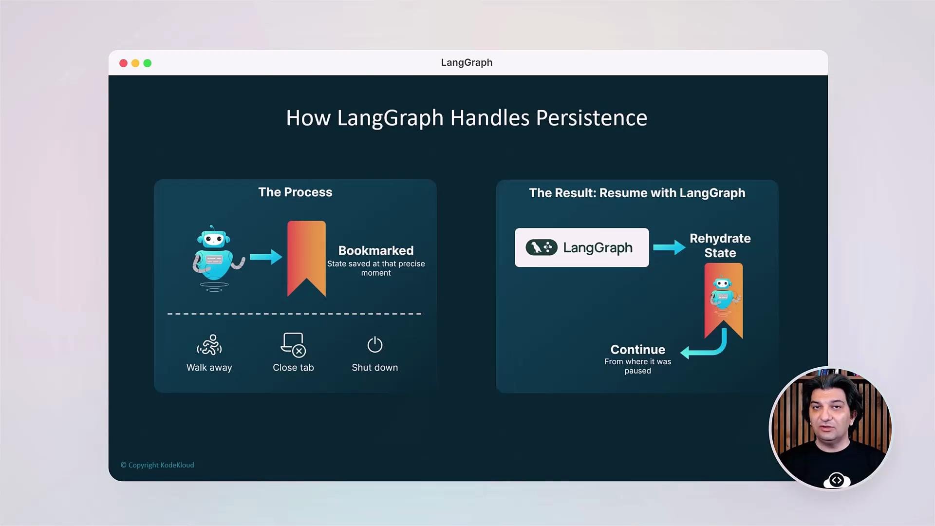Click the Walk away label
This screenshot has width=935, height=526.
(x=209, y=368)
